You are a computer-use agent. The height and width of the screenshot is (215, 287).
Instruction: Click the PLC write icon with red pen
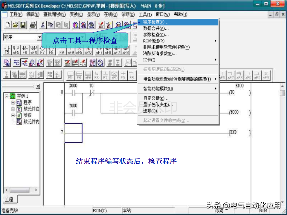[101, 25]
